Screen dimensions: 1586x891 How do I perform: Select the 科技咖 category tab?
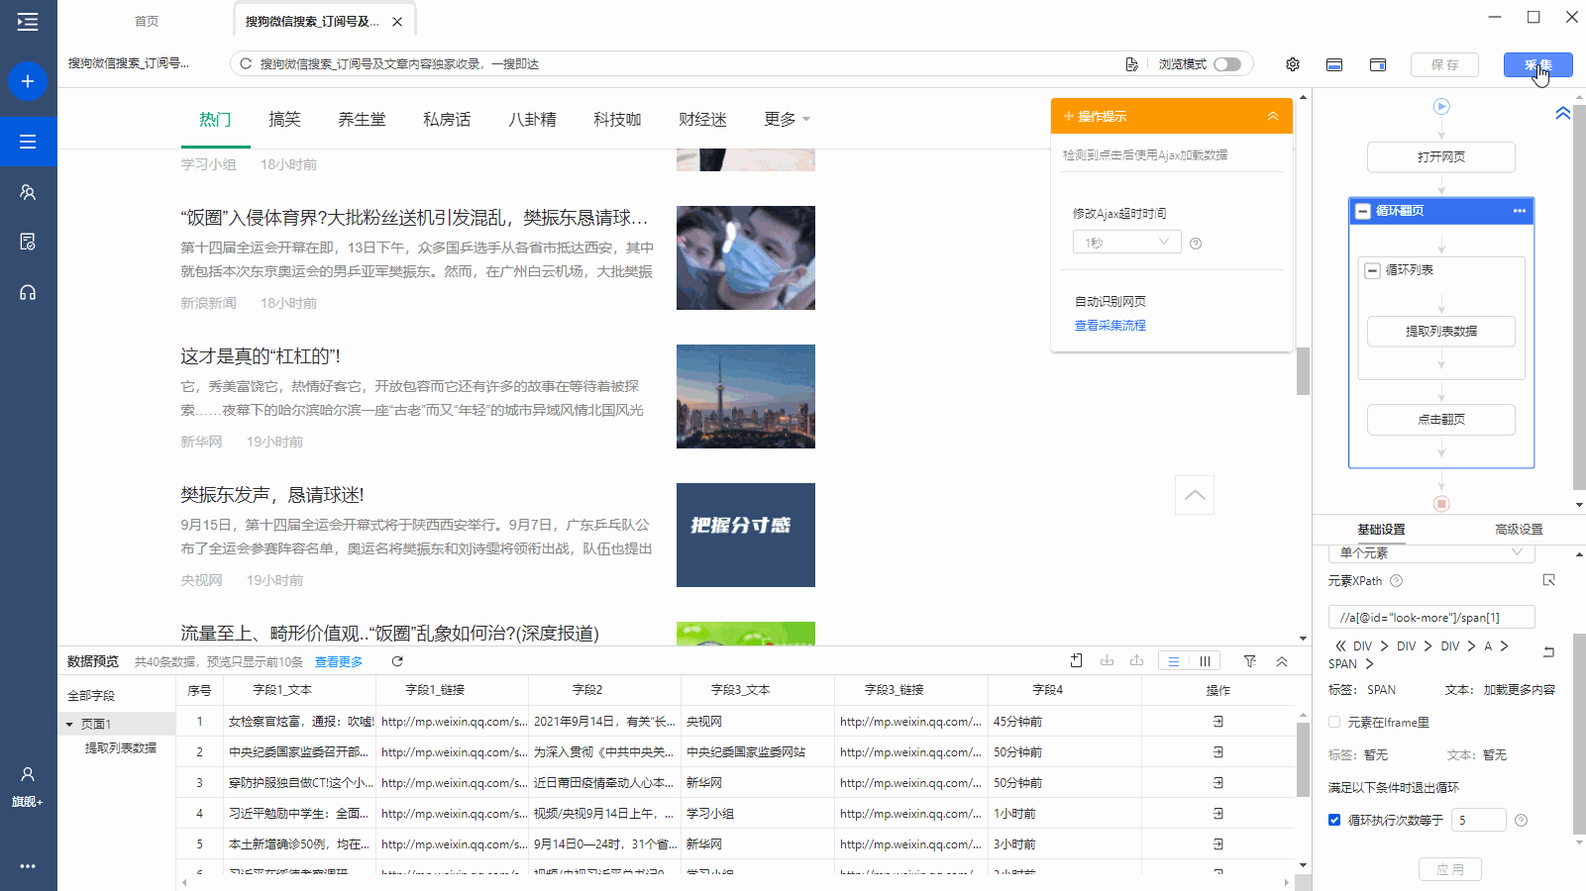point(617,120)
